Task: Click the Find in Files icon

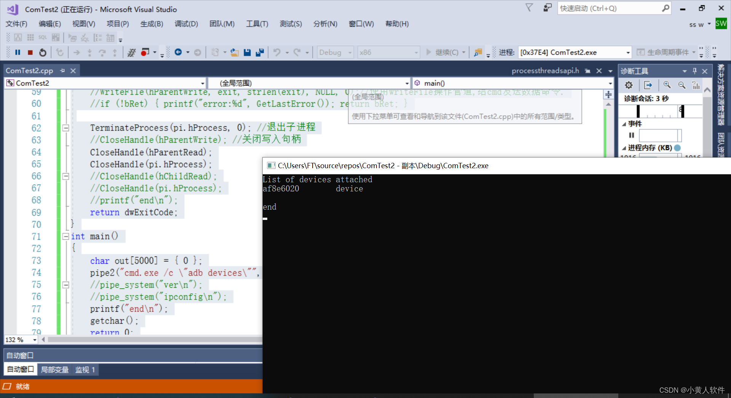Action: pos(478,53)
